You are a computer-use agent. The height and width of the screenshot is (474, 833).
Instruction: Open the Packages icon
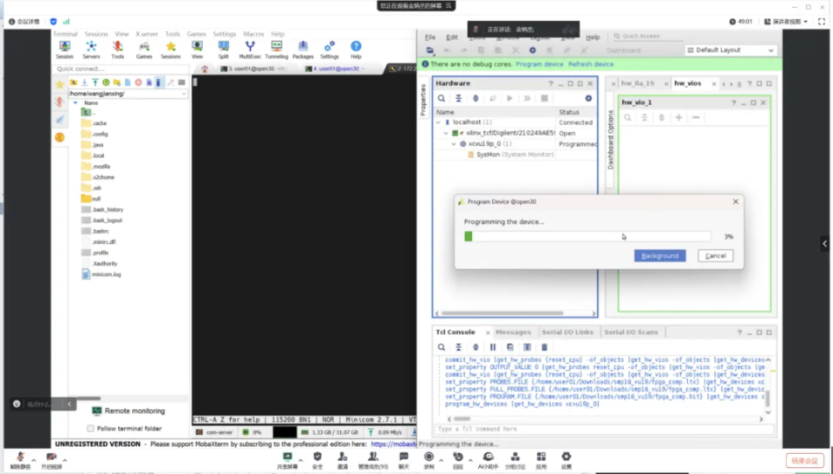(303, 49)
